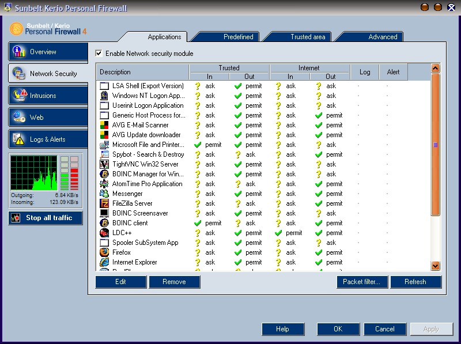Go to the Overview section
The width and height of the screenshot is (461, 344).
click(x=48, y=52)
